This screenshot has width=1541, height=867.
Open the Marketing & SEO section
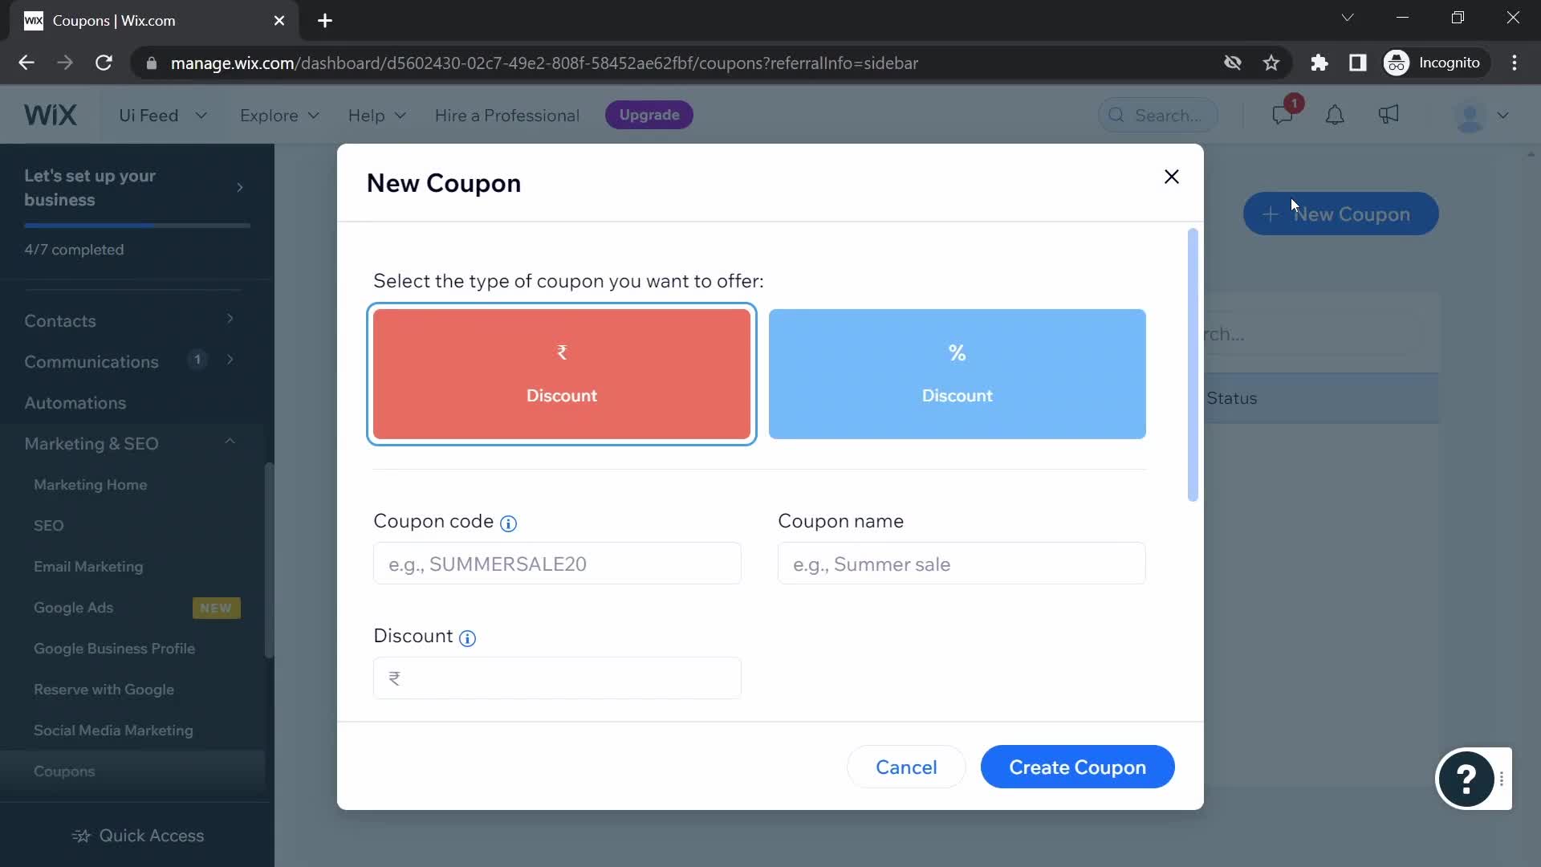(x=91, y=444)
